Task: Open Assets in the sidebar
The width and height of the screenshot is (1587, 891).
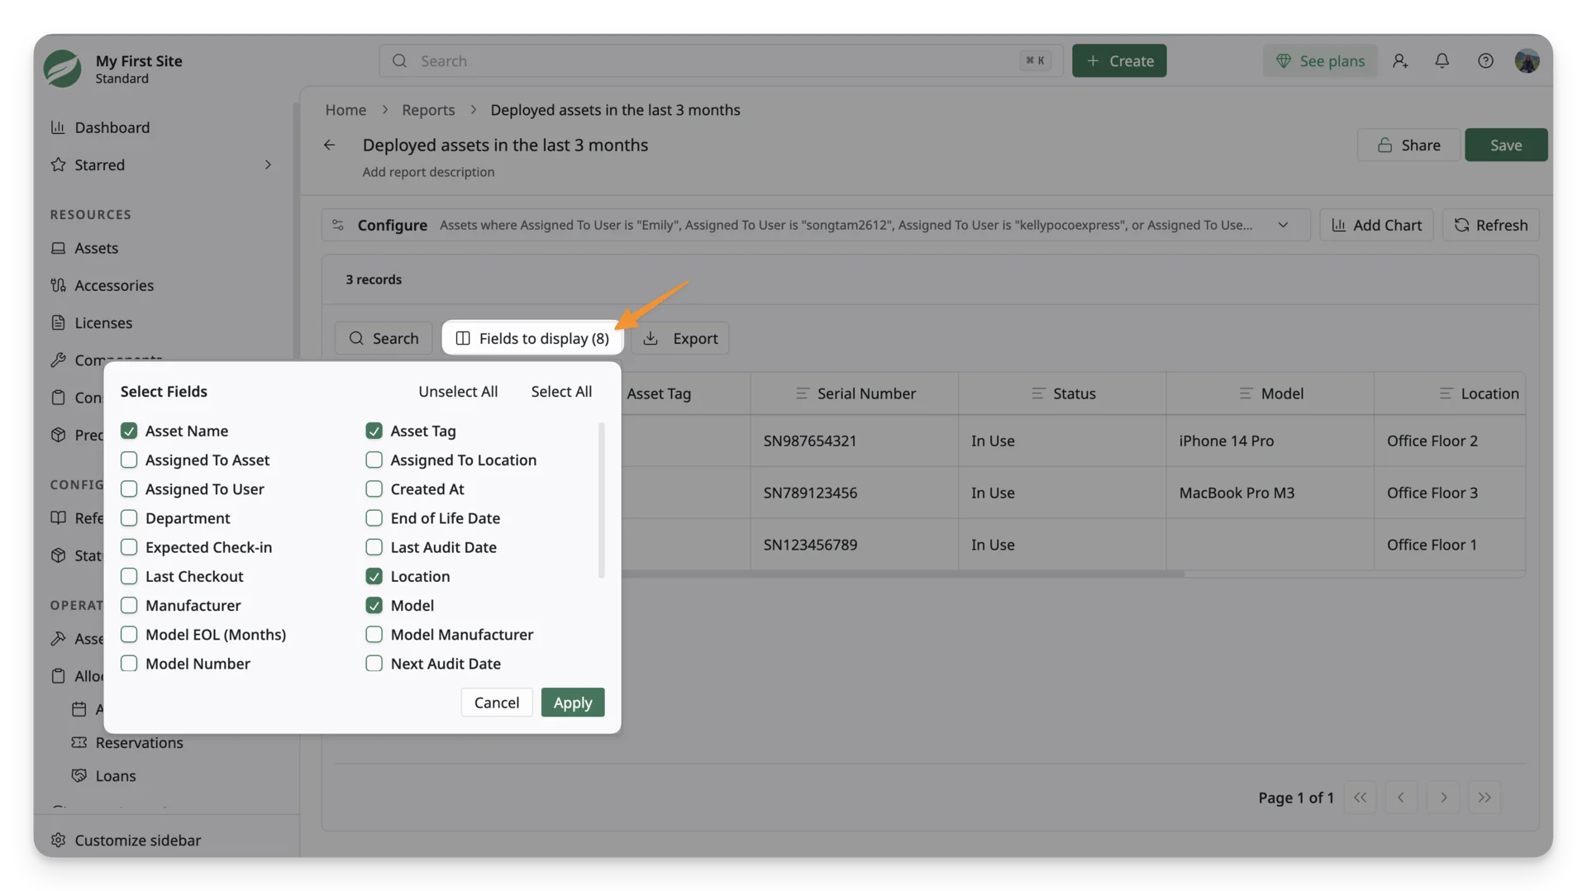Action: pos(96,248)
